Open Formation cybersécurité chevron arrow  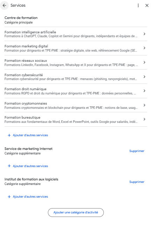(144, 77)
